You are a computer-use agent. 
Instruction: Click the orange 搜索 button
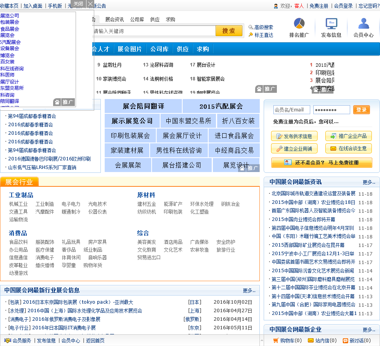(228, 31)
